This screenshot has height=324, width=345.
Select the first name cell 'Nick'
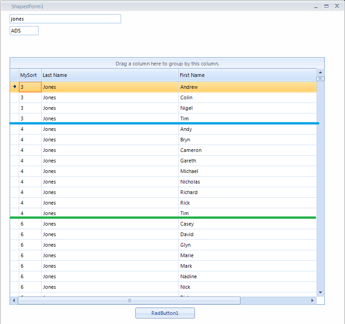coord(248,287)
